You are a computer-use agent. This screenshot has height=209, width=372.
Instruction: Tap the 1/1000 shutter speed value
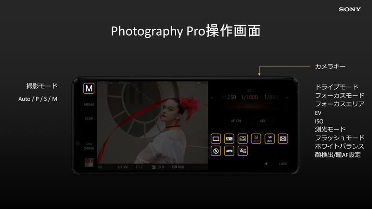coord(249,97)
